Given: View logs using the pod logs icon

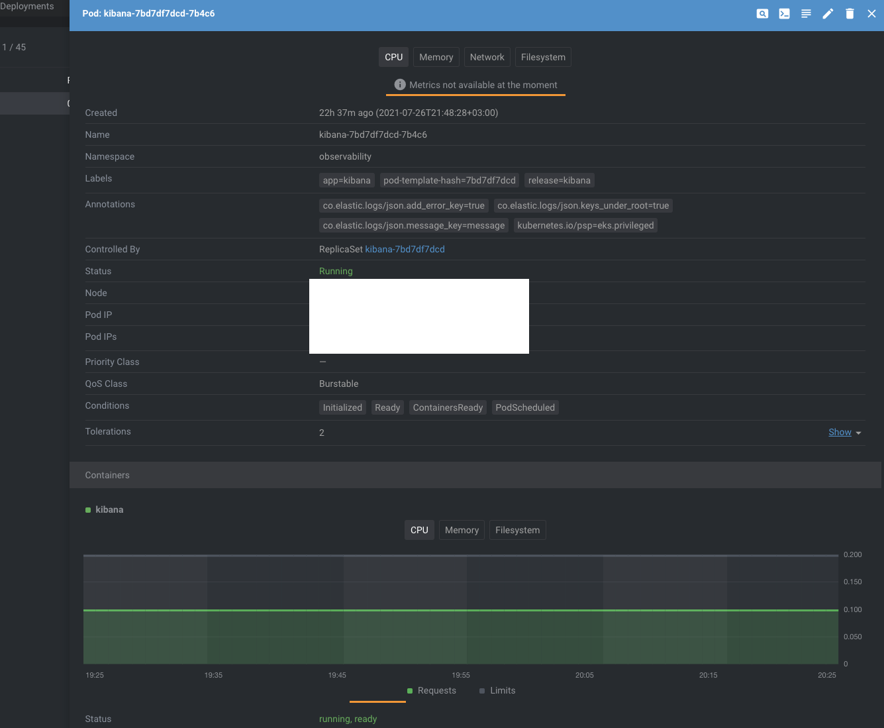Looking at the screenshot, I should (806, 13).
